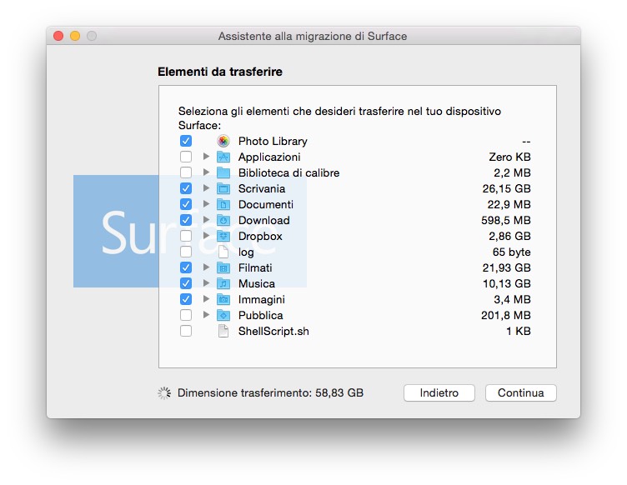The width and height of the screenshot is (627, 485).
Task: Enable the ShellScript.sh checkbox
Action: point(186,331)
